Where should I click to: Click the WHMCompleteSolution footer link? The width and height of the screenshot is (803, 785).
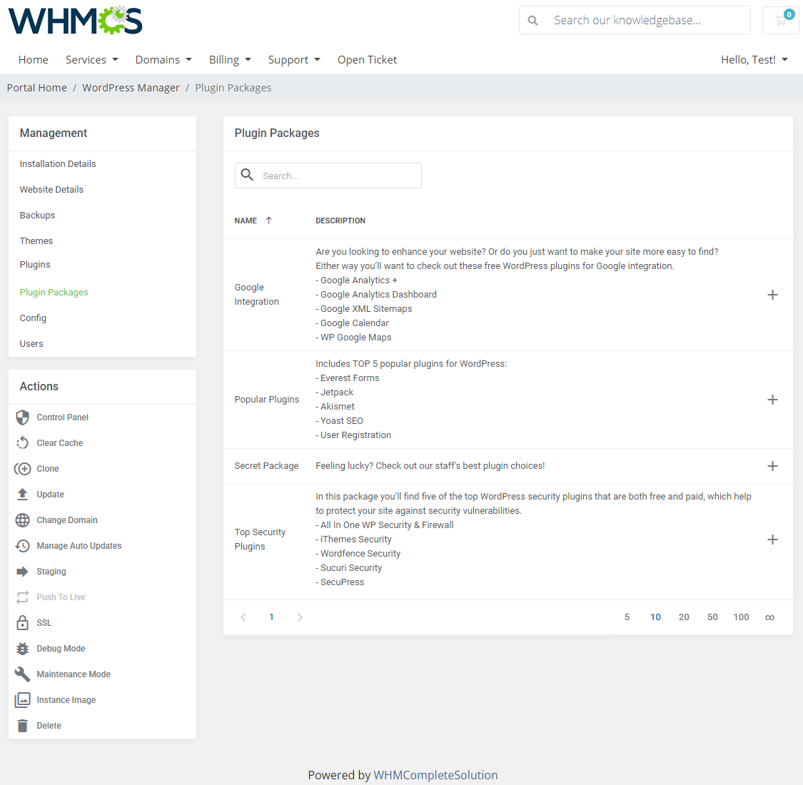coord(435,774)
